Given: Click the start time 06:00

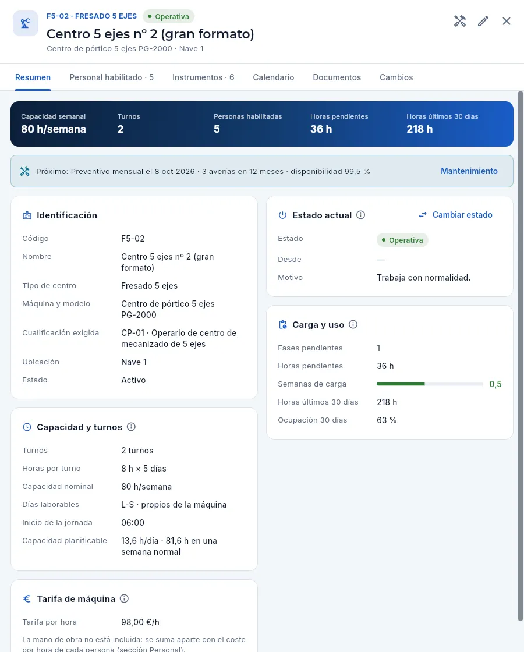Looking at the screenshot, I should point(133,523).
